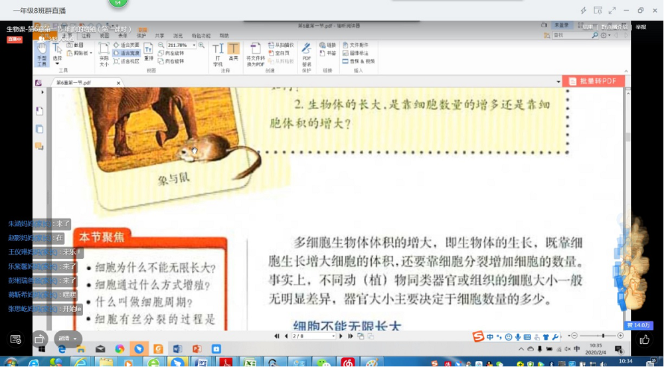Viewport: 664px width, 367px height.
Task: Click the fullscreen expand arrows icon
Action: [x=612, y=11]
